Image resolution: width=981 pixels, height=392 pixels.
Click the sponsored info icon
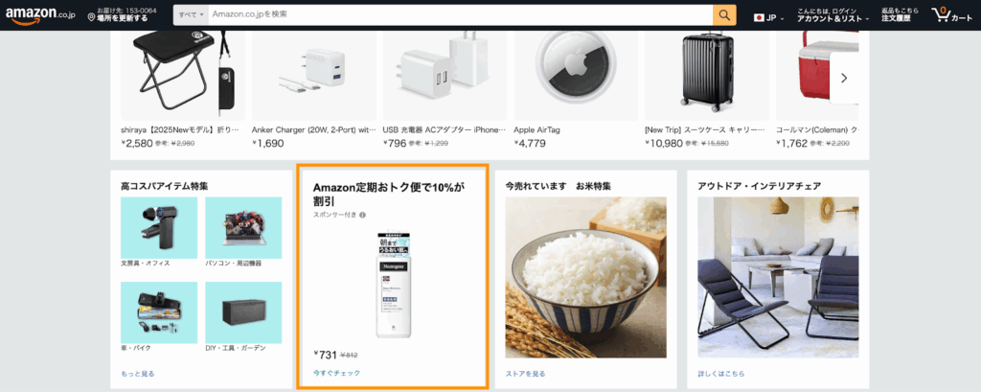point(362,215)
